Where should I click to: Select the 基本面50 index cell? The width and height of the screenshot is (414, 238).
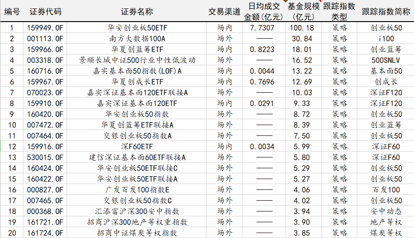[x=386, y=71]
